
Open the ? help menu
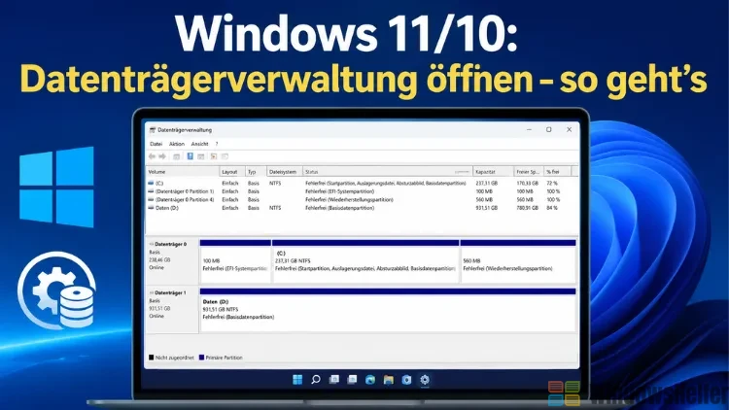pyautogui.click(x=216, y=144)
